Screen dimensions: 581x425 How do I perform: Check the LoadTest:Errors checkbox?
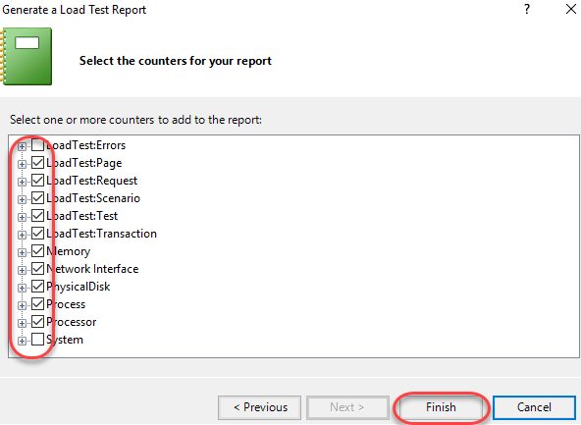[x=38, y=145]
